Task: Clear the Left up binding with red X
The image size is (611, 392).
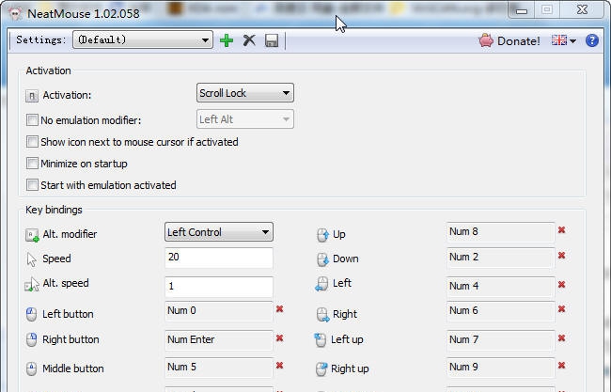Action: 561,337
